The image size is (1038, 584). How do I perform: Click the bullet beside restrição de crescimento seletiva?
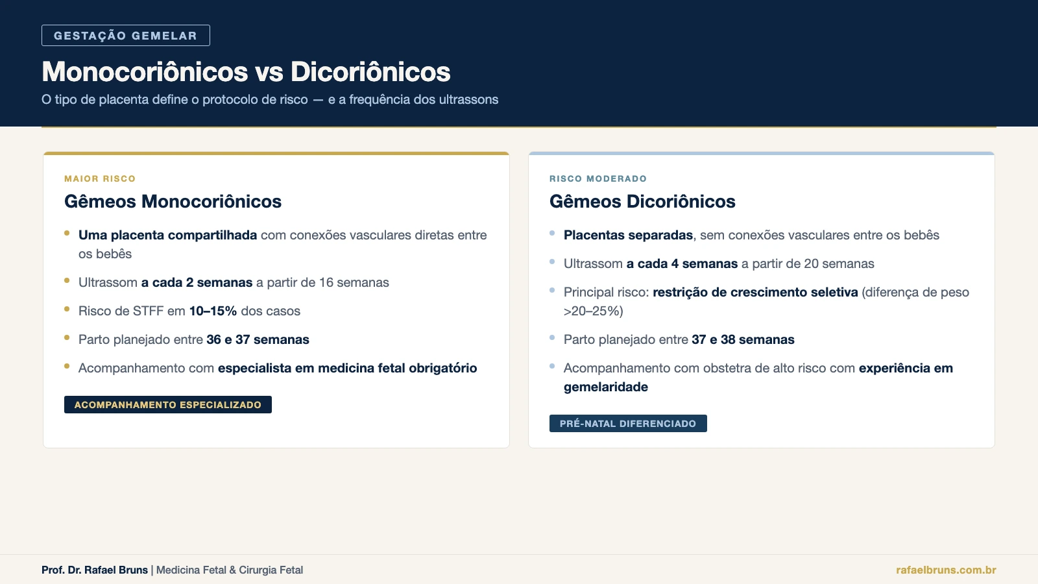(x=552, y=289)
